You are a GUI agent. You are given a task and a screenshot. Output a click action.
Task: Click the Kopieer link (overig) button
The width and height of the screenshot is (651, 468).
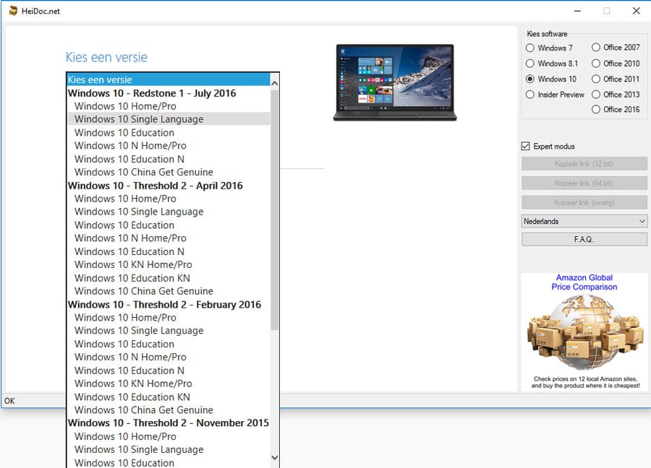tap(584, 202)
